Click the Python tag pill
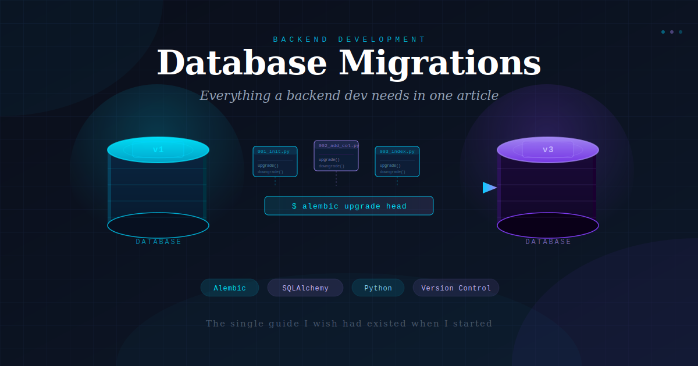The height and width of the screenshot is (366, 698). [x=378, y=288]
